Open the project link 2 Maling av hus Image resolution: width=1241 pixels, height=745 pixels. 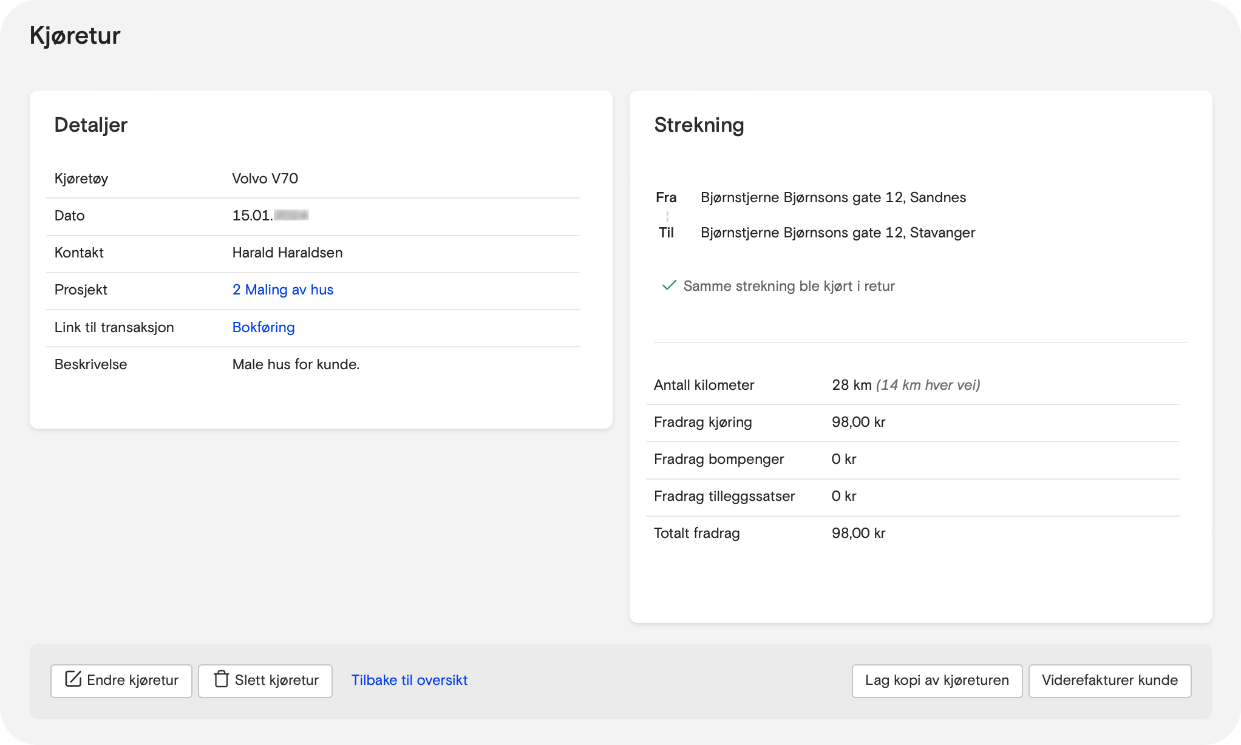click(x=283, y=290)
